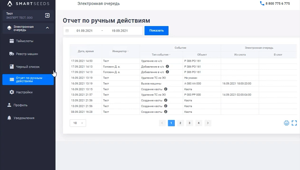Go to page 4 of the report
The width and height of the screenshot is (300, 170).
[x=199, y=123]
